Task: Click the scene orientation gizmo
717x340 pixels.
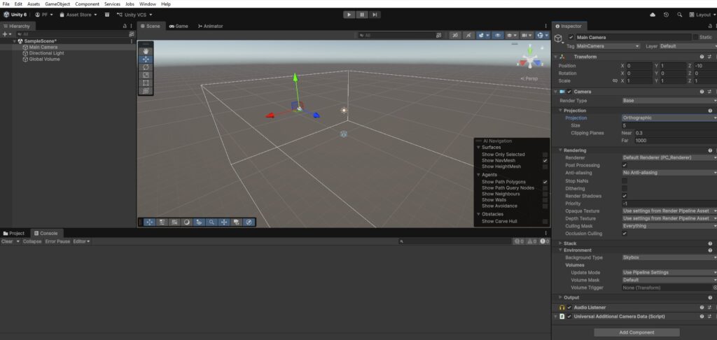Action: (x=530, y=59)
